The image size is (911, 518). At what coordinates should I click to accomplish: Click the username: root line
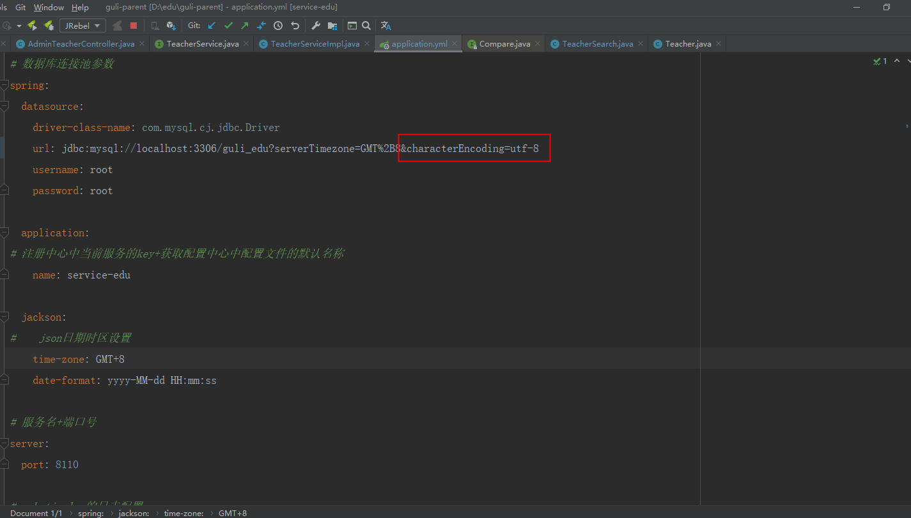coord(73,170)
